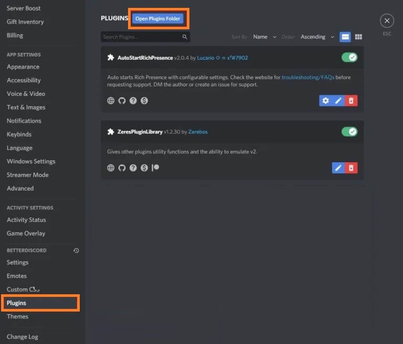The image size is (403, 344).
Task: Switch to list view layout
Action: (345, 37)
